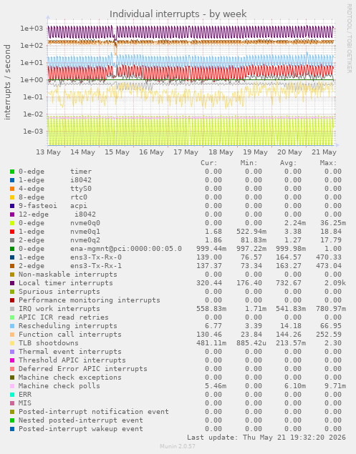Image resolution: width=356 pixels, height=454 pixels.
Task: Click the purple Local timer interrupts swatch
Action: (12, 283)
